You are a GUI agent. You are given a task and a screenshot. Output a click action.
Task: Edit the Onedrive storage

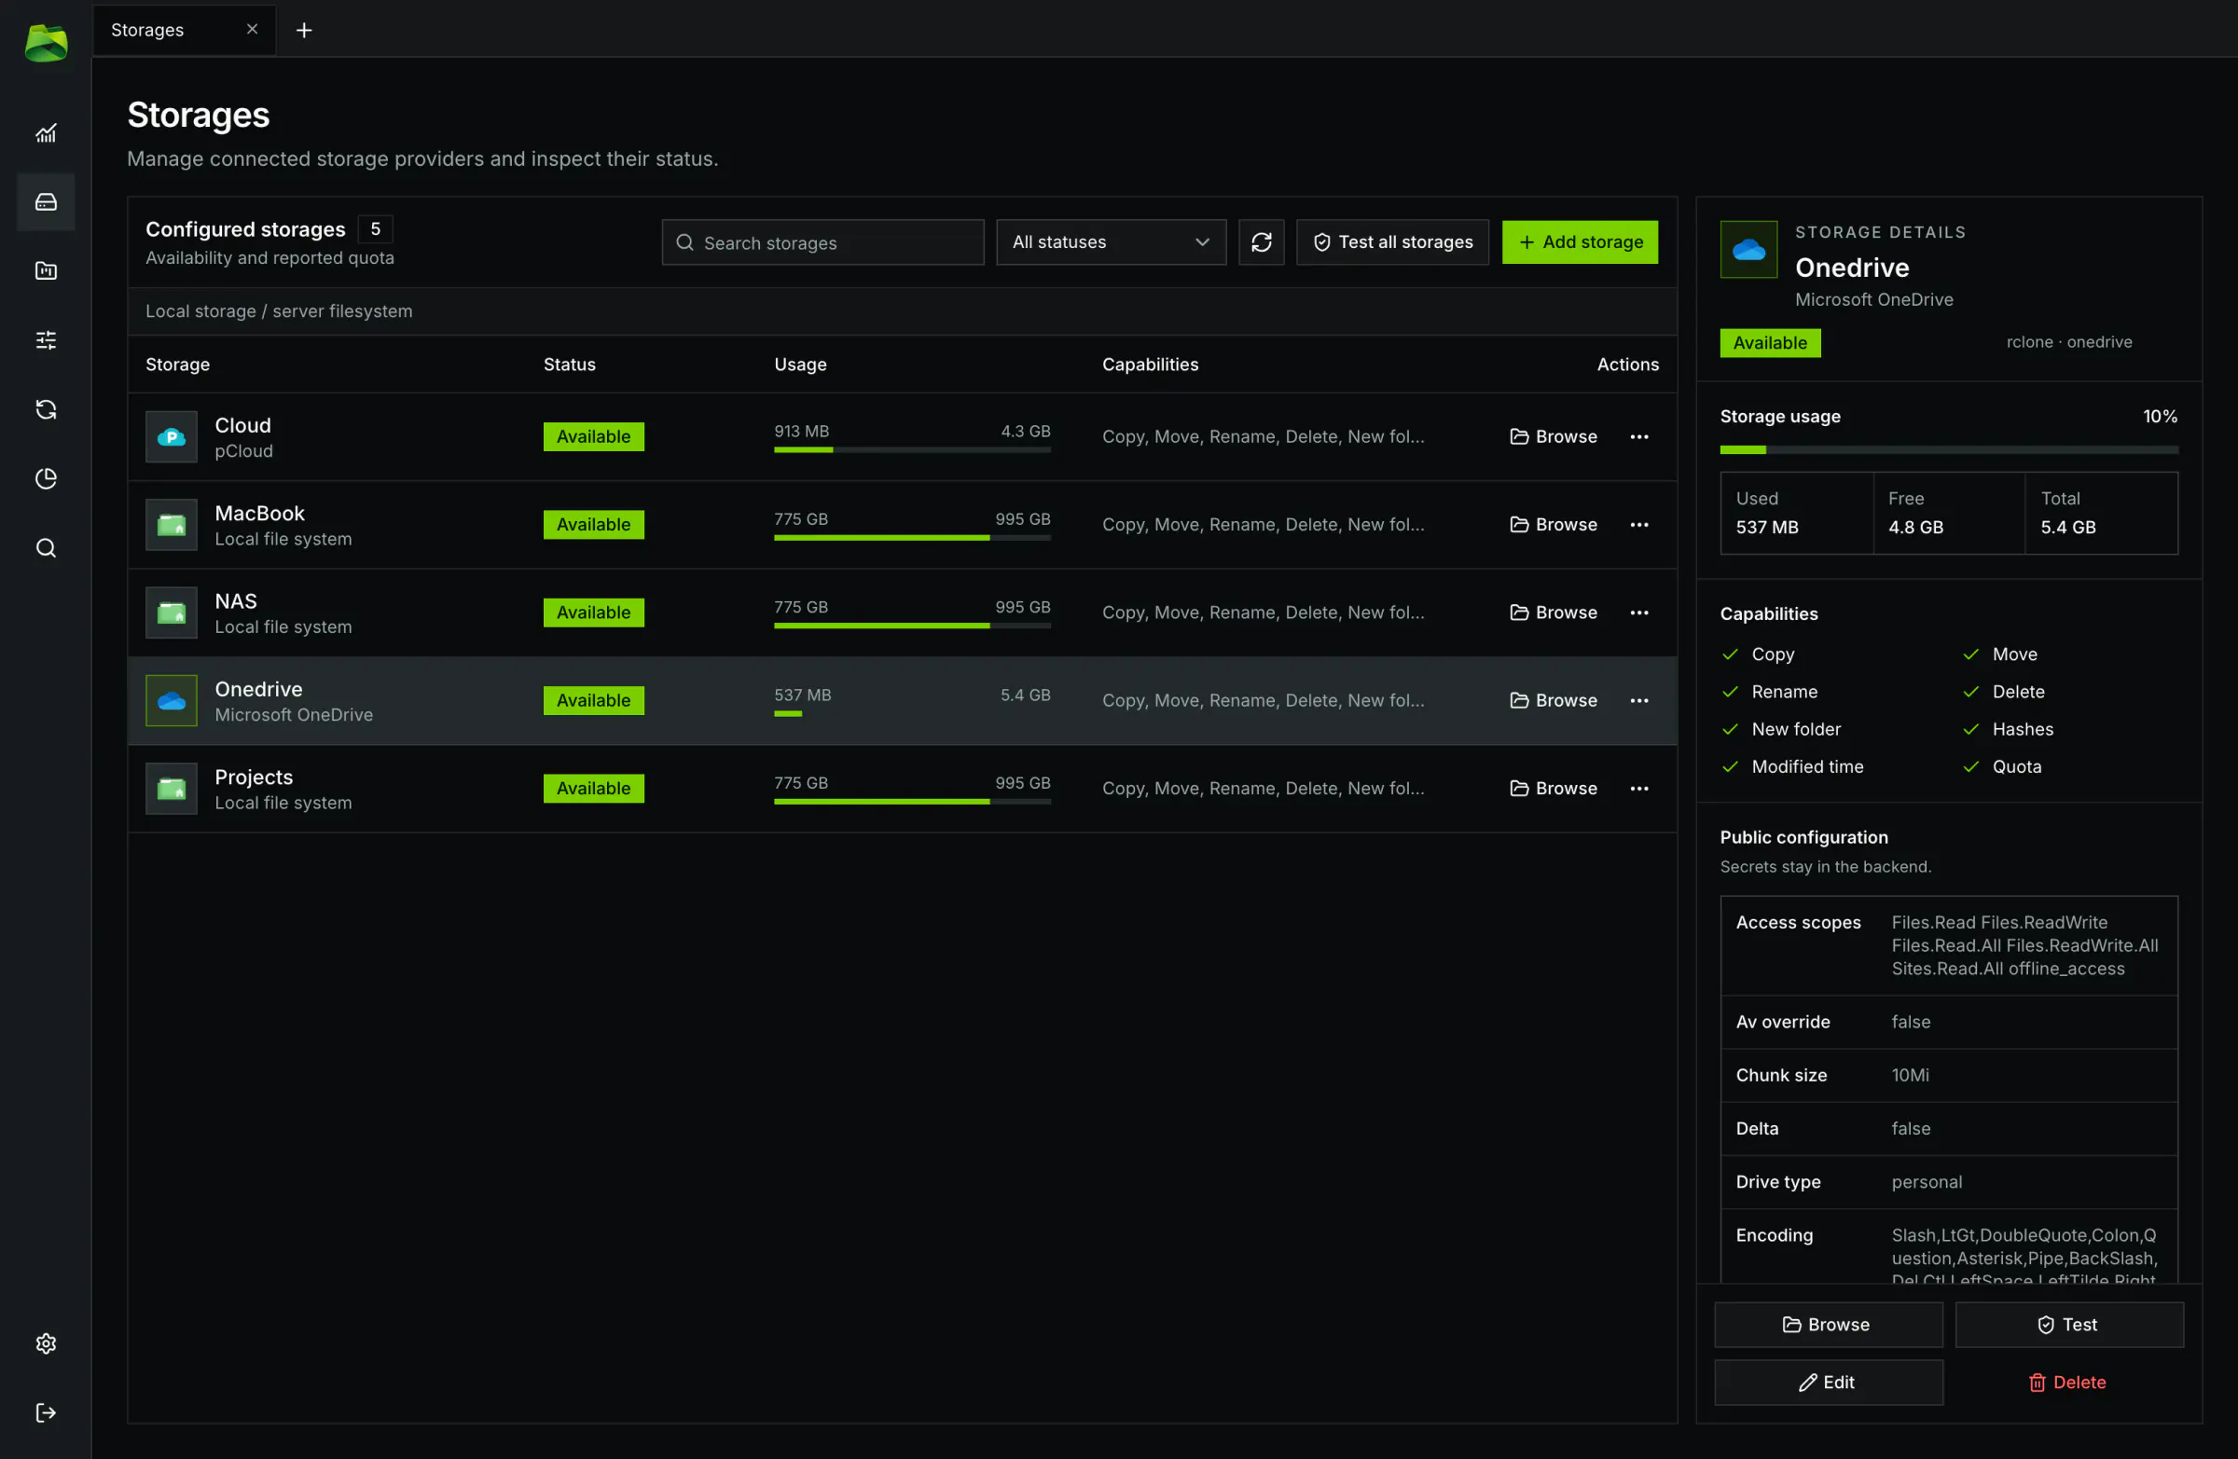coord(1828,1382)
